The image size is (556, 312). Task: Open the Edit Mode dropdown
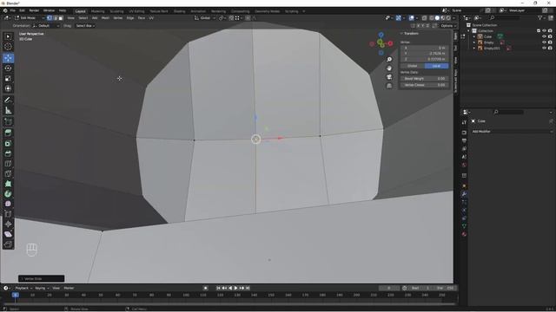30,17
